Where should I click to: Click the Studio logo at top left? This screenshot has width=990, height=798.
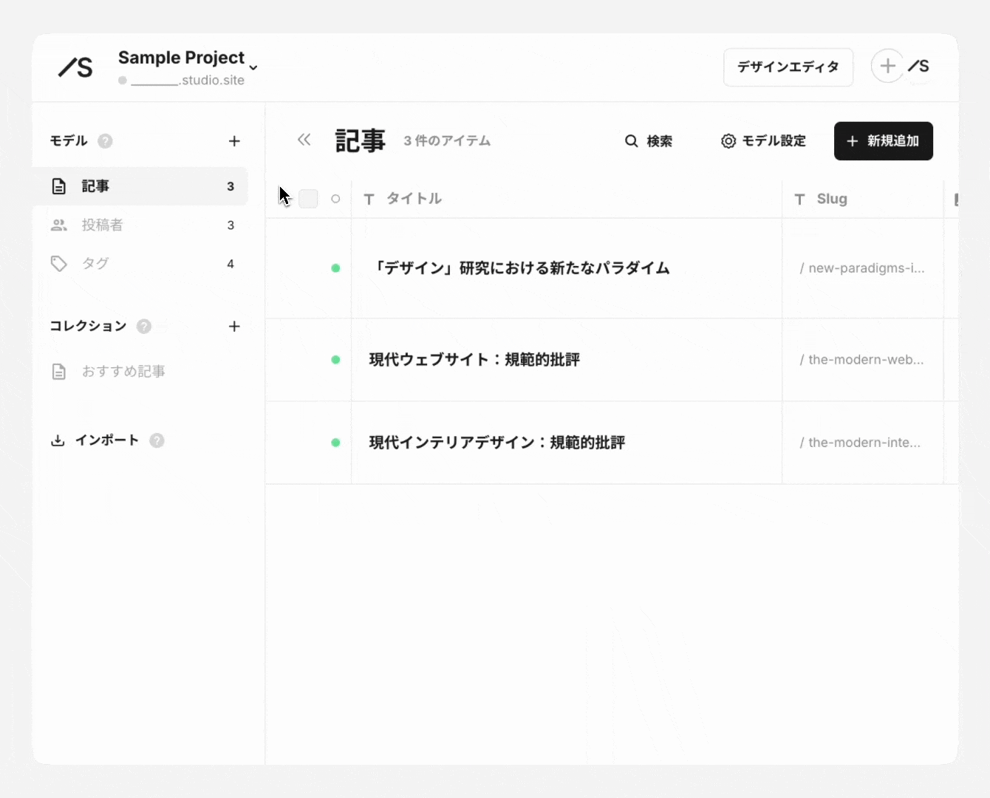tap(75, 67)
